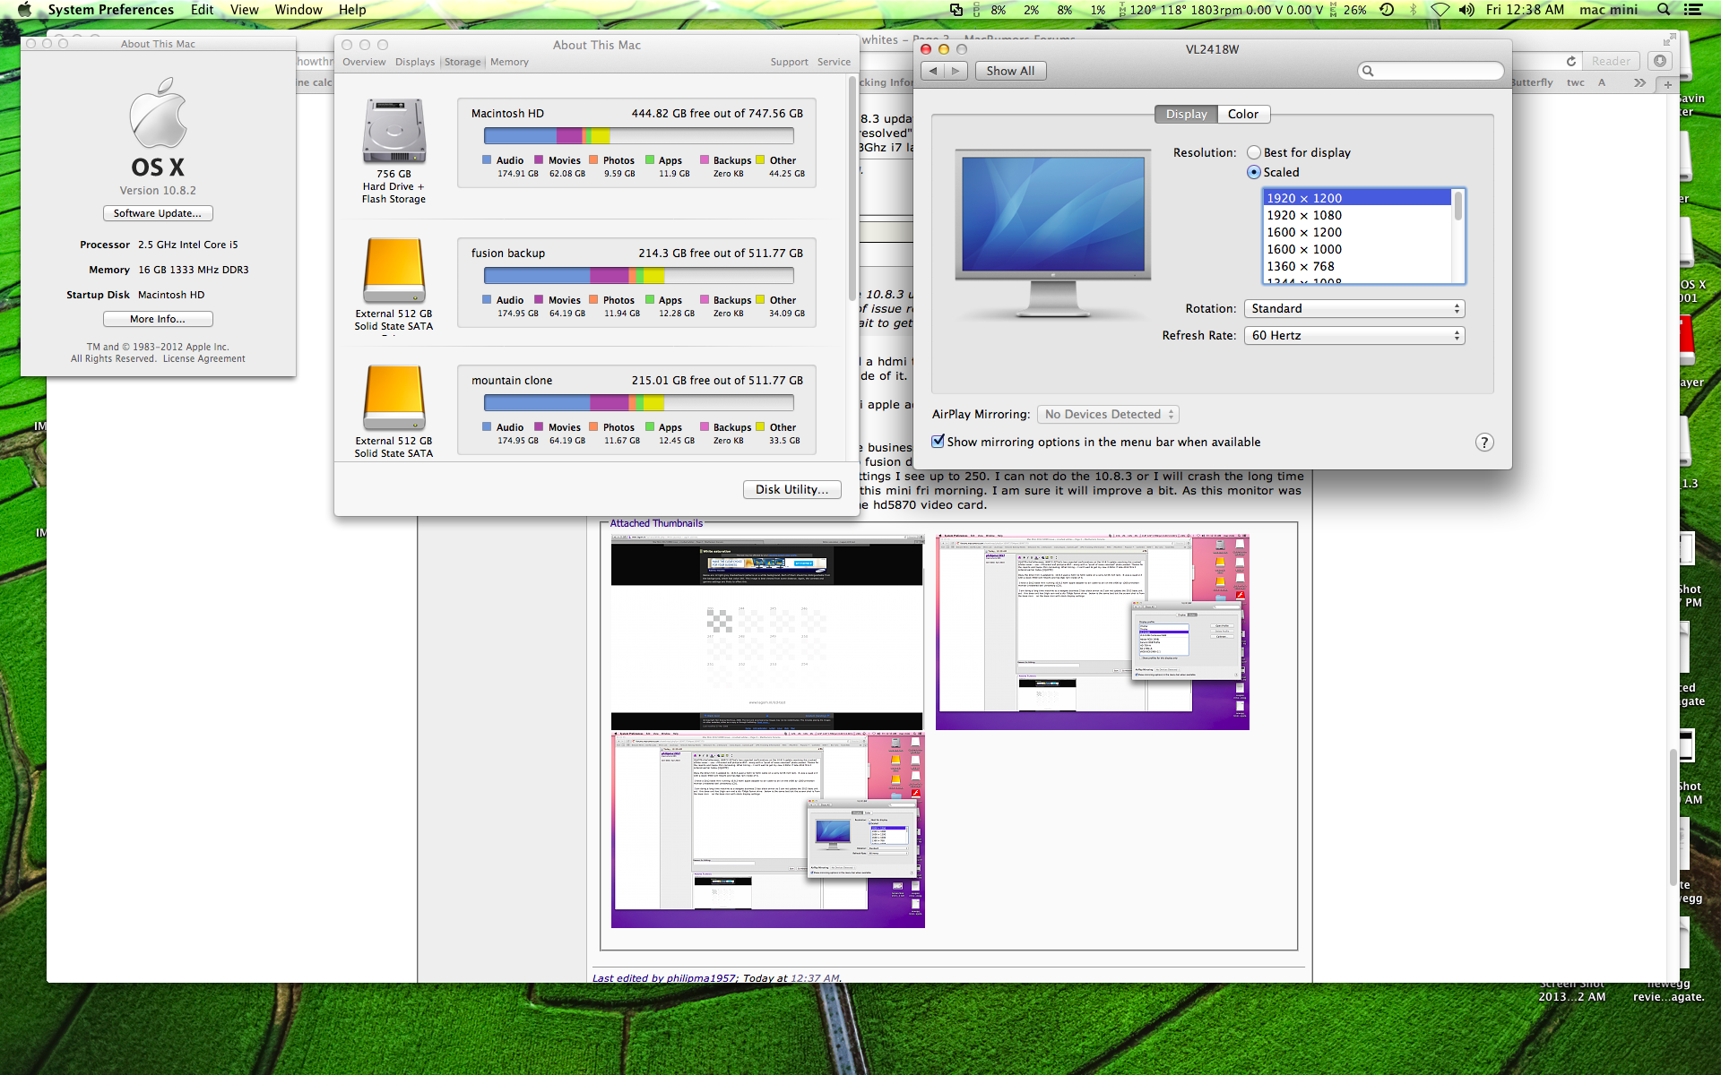
Task: Click the Disk Utility button
Action: 791,490
